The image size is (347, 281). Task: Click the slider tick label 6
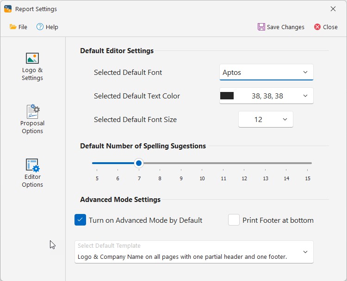coord(118,178)
